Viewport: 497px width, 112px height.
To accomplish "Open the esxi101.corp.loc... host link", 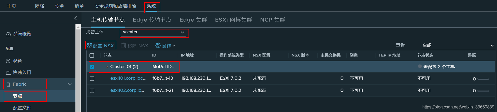I will (x=128, y=78).
